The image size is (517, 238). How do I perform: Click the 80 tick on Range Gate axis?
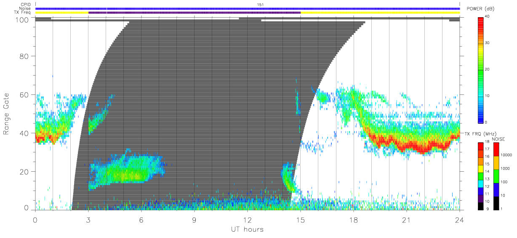(25, 56)
